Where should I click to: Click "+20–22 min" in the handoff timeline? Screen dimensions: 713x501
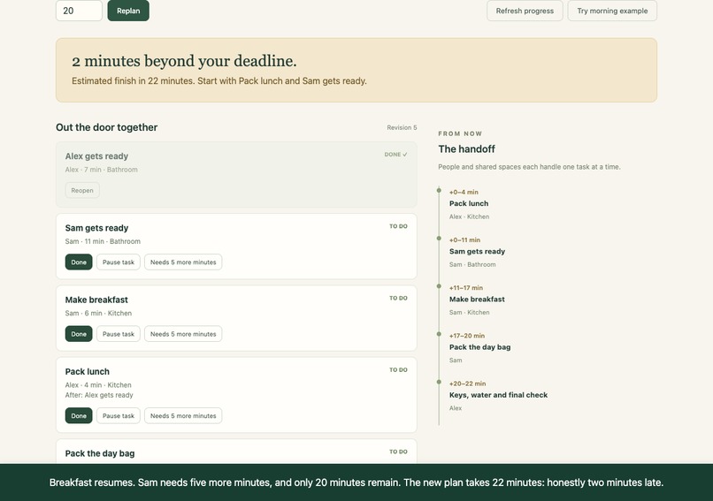[x=467, y=383]
